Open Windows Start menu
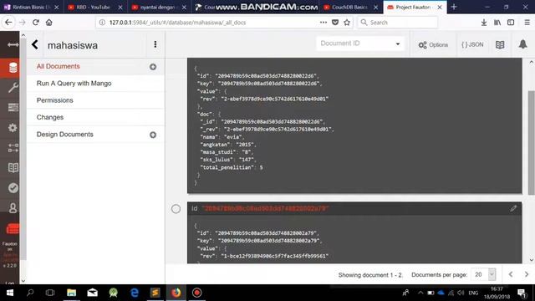535x301 pixels. (10, 293)
